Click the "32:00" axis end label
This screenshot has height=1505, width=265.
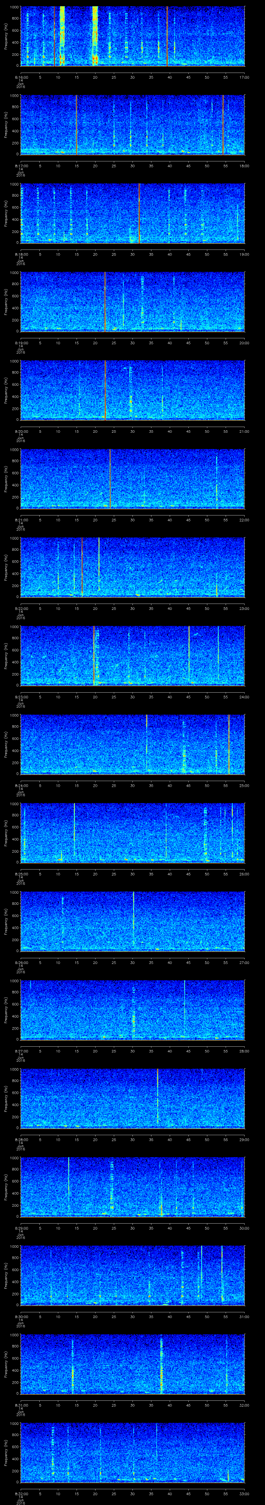(x=244, y=1405)
